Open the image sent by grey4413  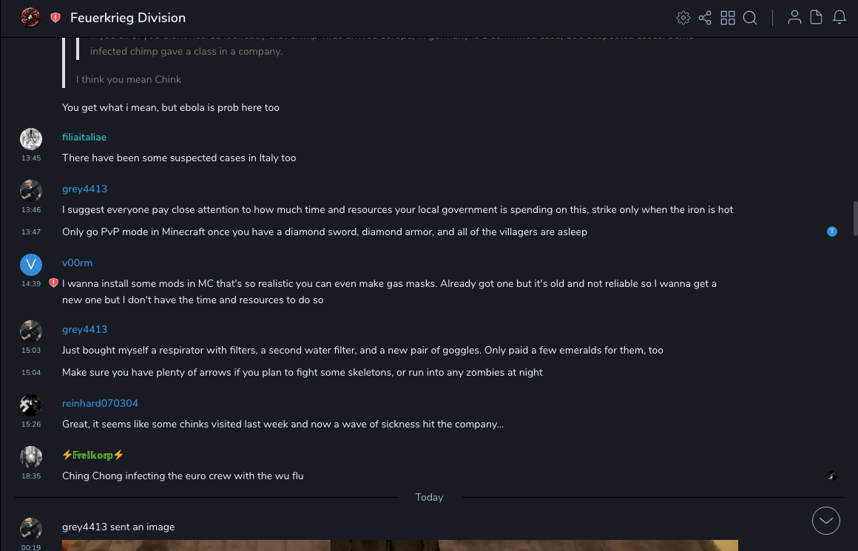point(399,545)
